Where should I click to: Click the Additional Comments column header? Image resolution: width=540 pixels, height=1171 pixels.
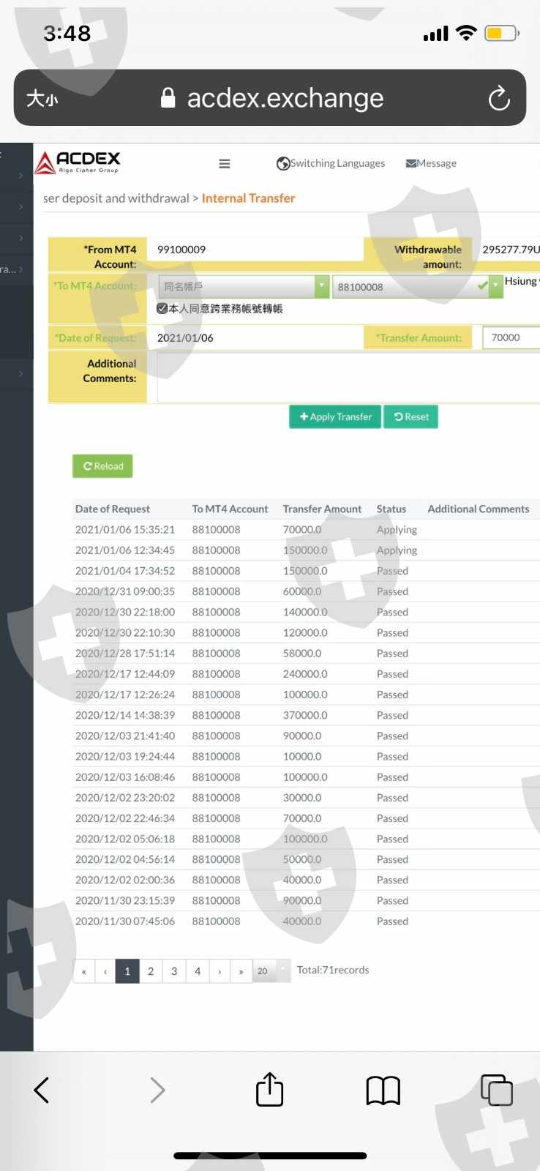pos(479,509)
